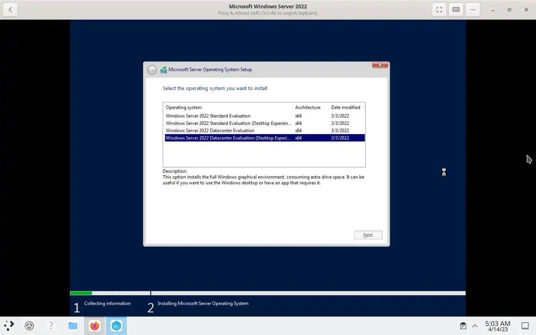Click the Operating system column header

pyautogui.click(x=228, y=107)
